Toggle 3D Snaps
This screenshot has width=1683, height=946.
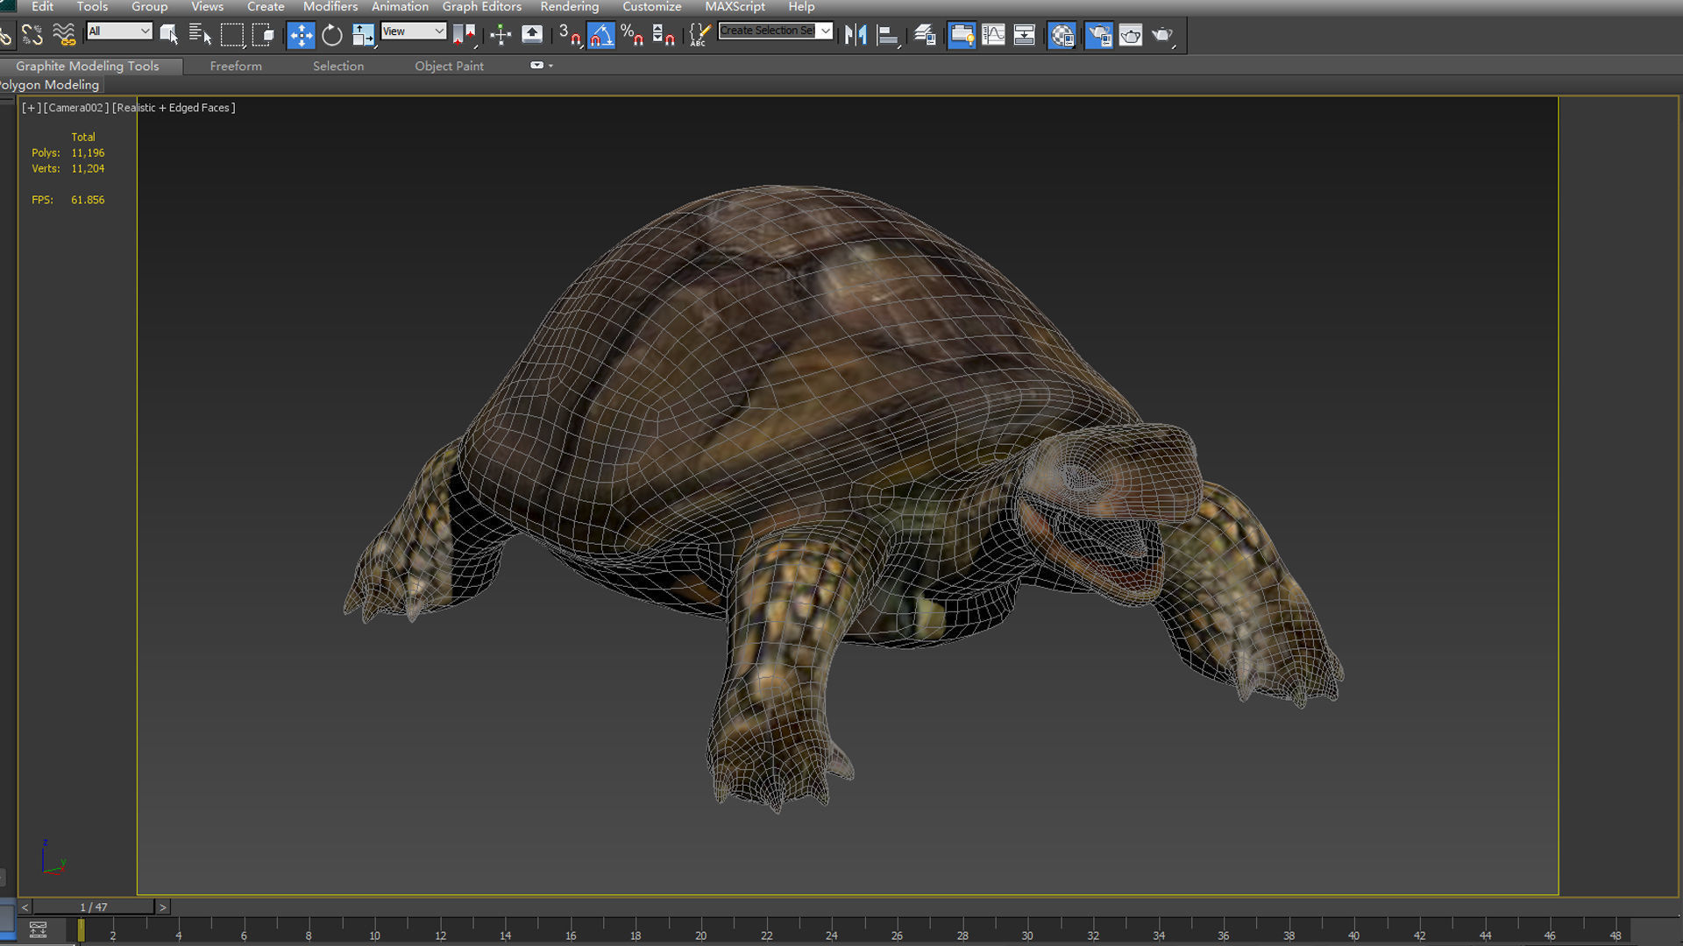point(570,35)
